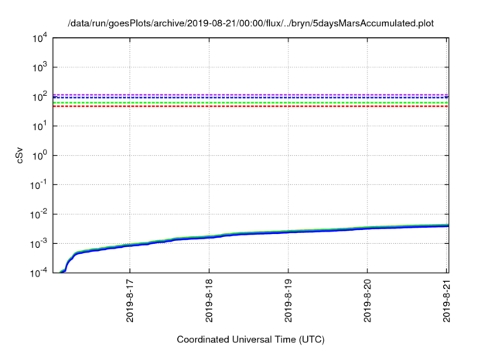This screenshot has width=495, height=347.
Task: Click the 2019-8-19 date label
Action: pyautogui.click(x=288, y=301)
